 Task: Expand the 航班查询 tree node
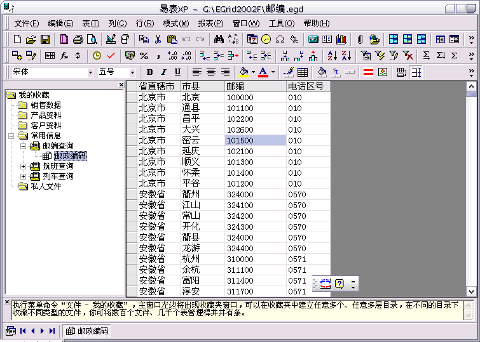coord(23,167)
